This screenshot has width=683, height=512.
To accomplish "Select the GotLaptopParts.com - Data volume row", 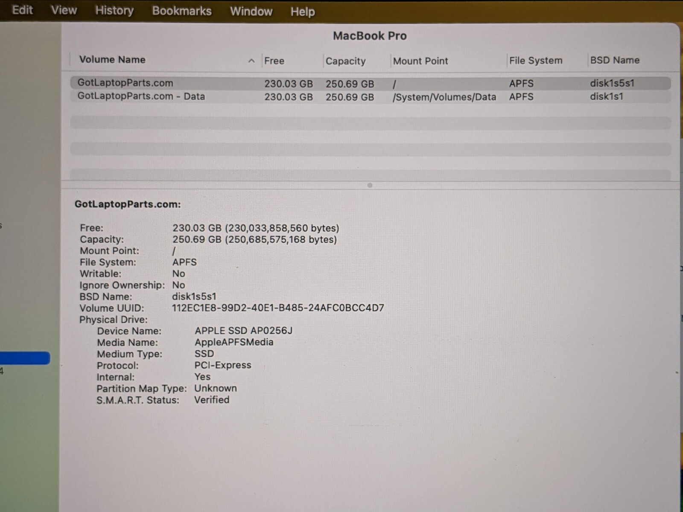I will pos(371,96).
